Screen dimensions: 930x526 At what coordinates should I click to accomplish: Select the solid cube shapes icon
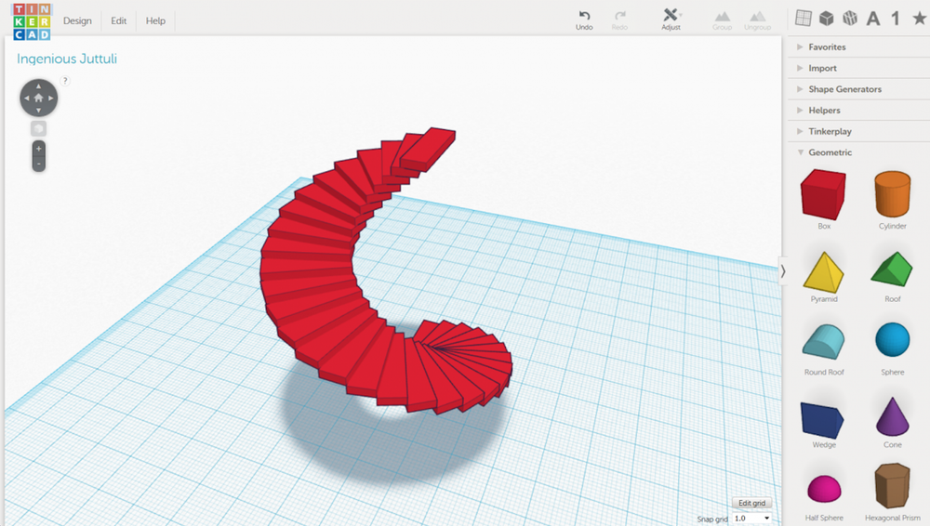coord(826,19)
